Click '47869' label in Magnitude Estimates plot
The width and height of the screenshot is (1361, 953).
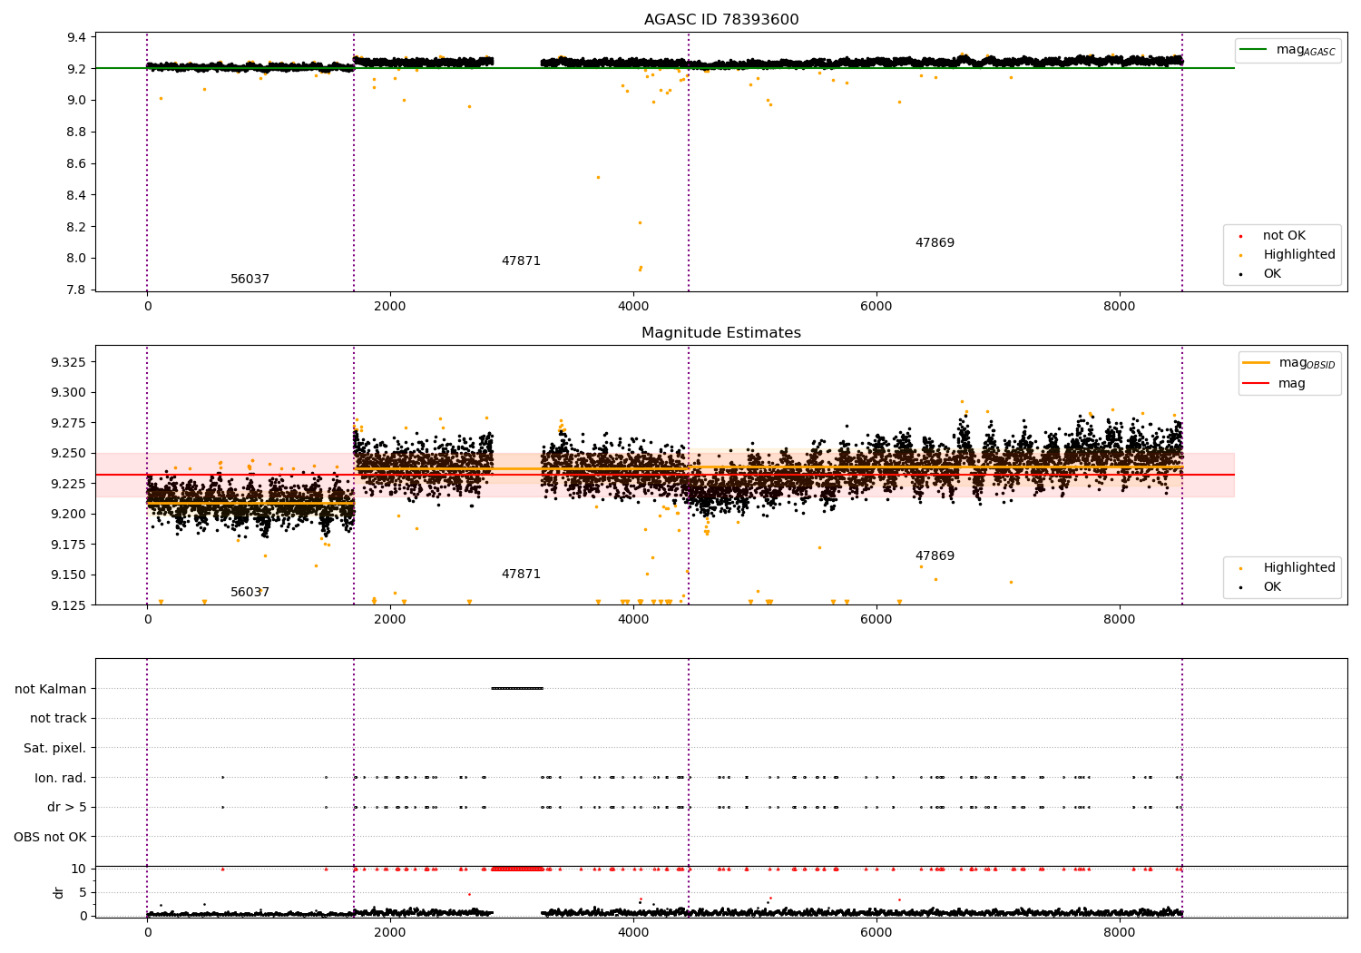click(935, 556)
